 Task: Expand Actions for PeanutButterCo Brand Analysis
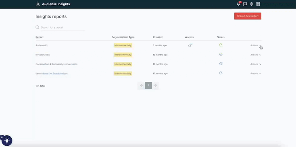256,73
